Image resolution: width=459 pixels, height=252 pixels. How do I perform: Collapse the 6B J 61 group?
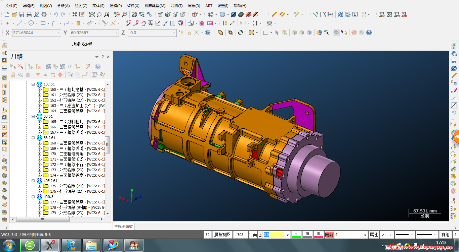(33, 138)
